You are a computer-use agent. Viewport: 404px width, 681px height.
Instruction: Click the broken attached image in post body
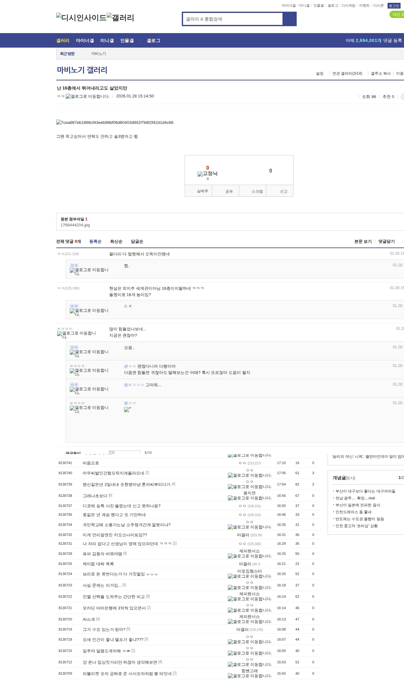point(115,123)
